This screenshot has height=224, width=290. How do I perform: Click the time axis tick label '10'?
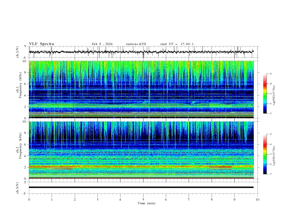click(257, 199)
